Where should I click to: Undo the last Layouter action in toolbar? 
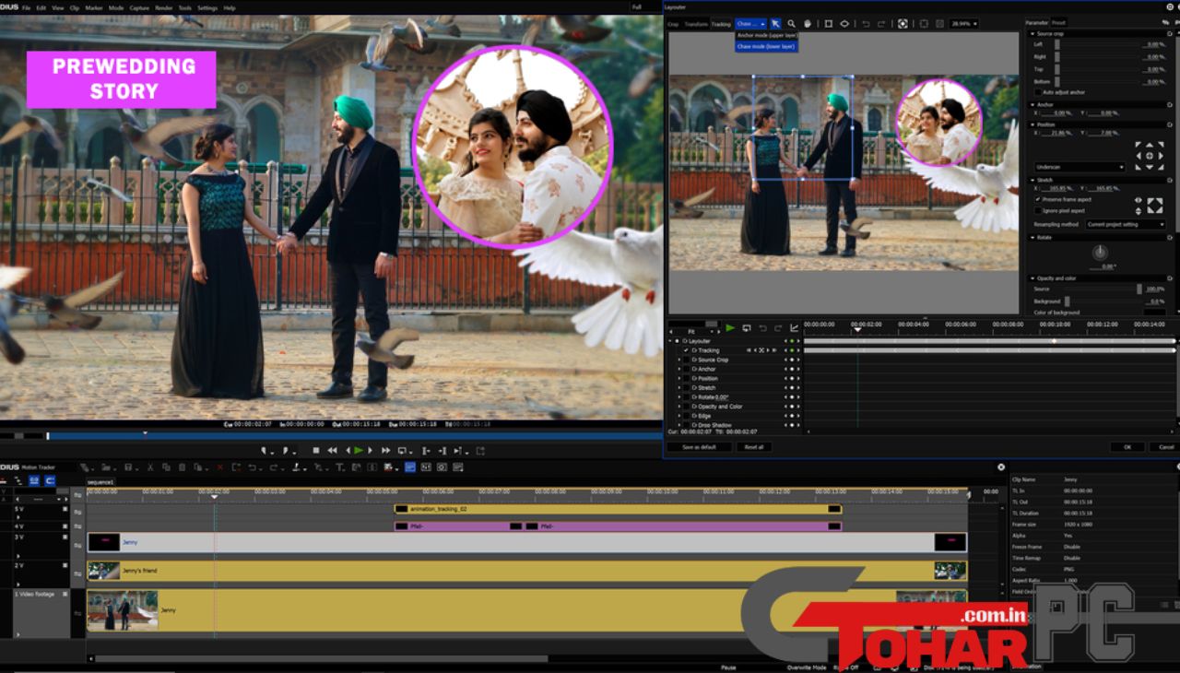click(866, 24)
